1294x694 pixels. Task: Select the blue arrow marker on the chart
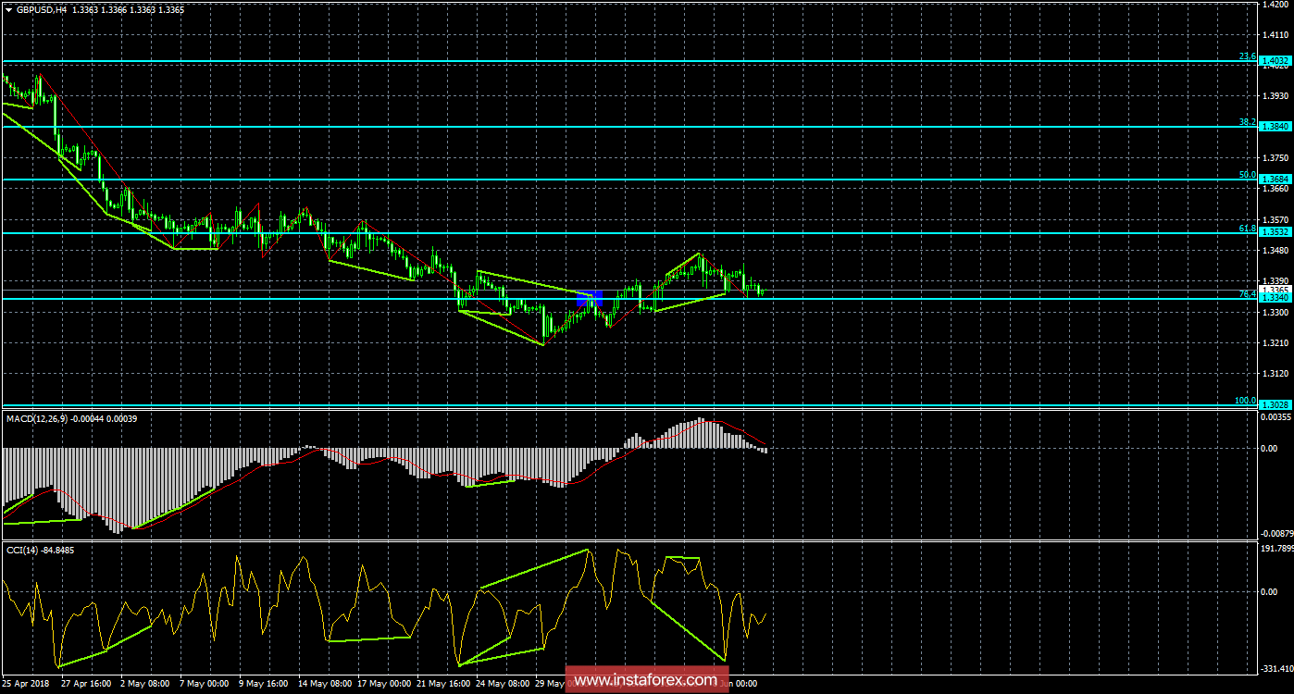[590, 298]
